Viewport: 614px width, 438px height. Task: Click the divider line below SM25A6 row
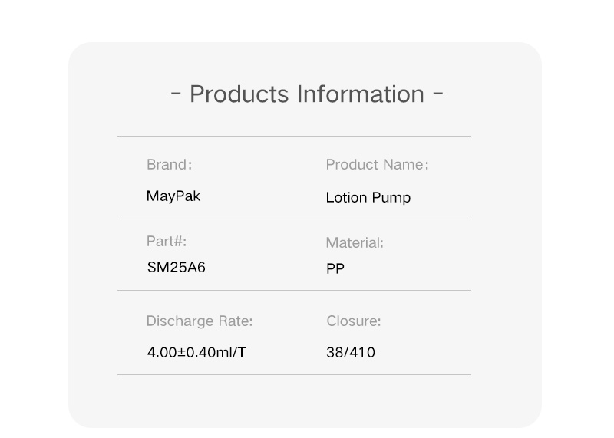pyautogui.click(x=295, y=291)
